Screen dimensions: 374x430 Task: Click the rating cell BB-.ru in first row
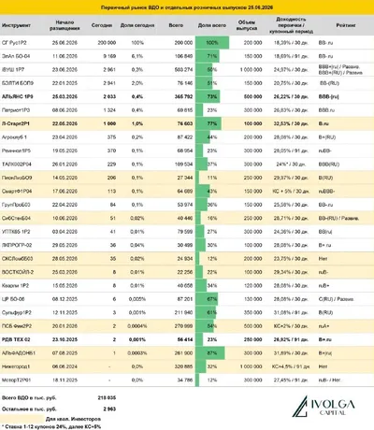pyautogui.click(x=325, y=43)
